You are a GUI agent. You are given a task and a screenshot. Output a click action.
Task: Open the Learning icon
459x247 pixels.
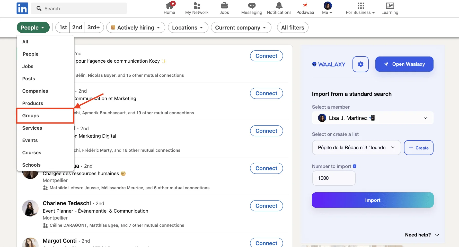click(390, 5)
